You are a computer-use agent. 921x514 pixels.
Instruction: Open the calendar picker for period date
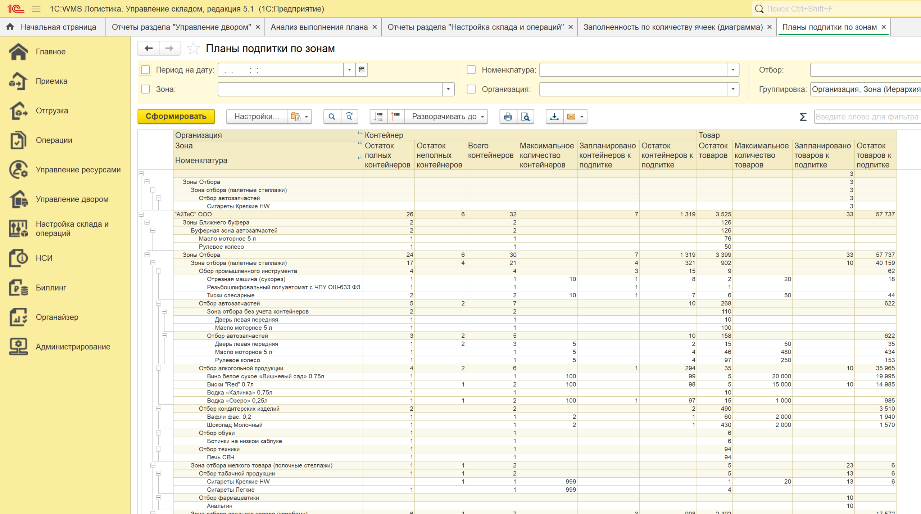(x=362, y=70)
